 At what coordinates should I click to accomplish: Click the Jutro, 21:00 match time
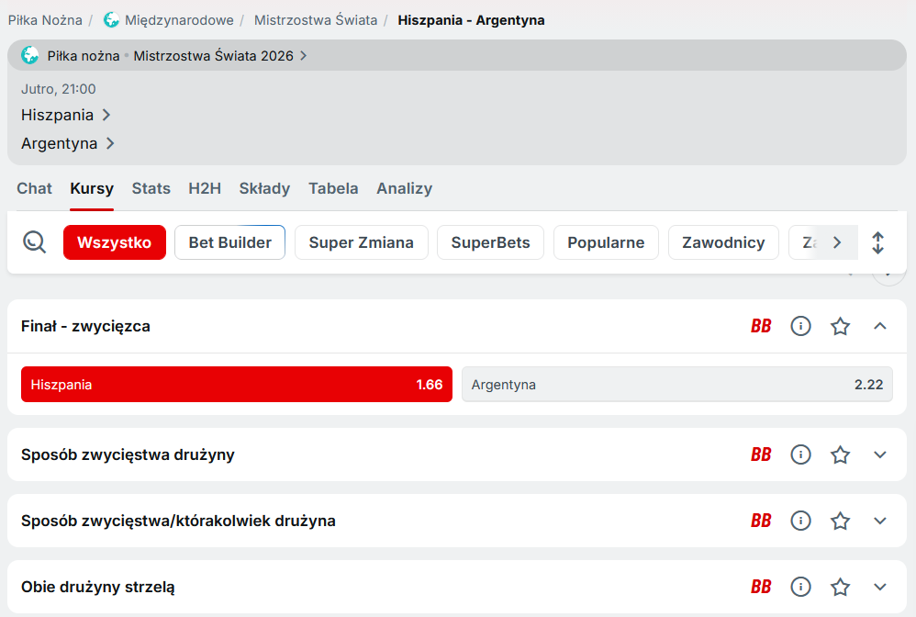click(59, 89)
